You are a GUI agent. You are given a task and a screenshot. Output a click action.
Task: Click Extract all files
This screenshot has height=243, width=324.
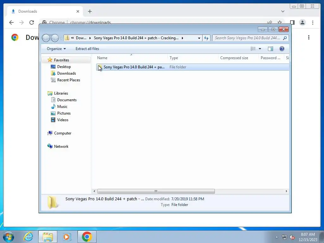pyautogui.click(x=87, y=49)
